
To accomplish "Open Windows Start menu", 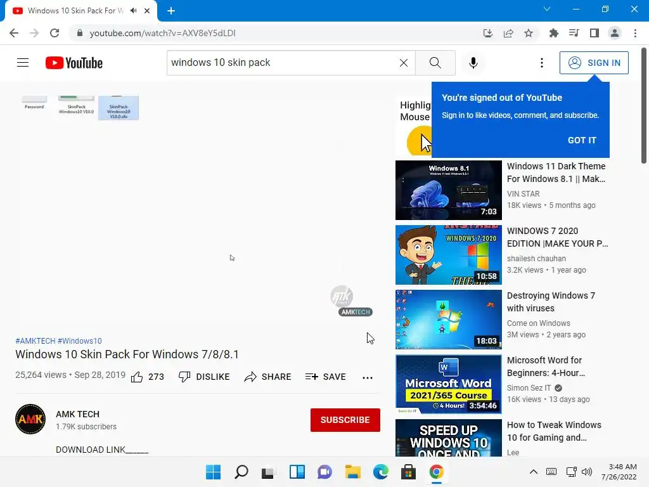I will pyautogui.click(x=213, y=472).
